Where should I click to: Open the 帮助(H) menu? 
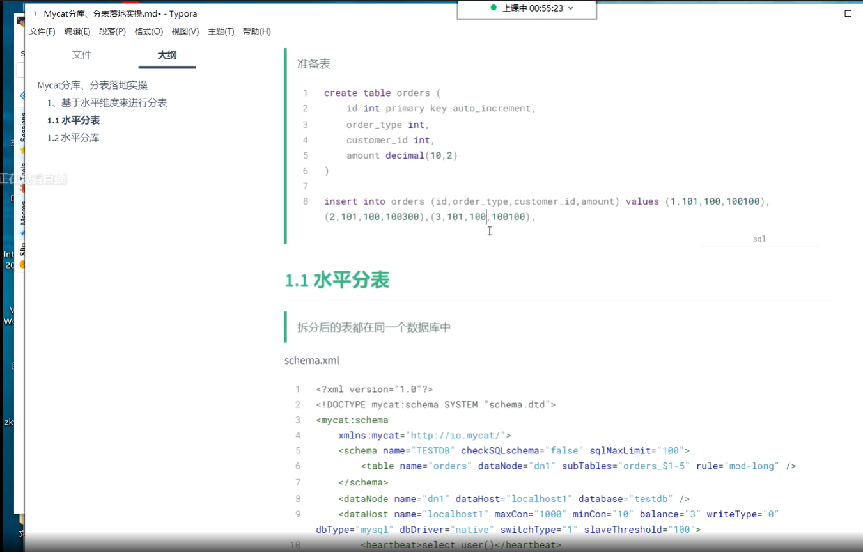click(257, 31)
